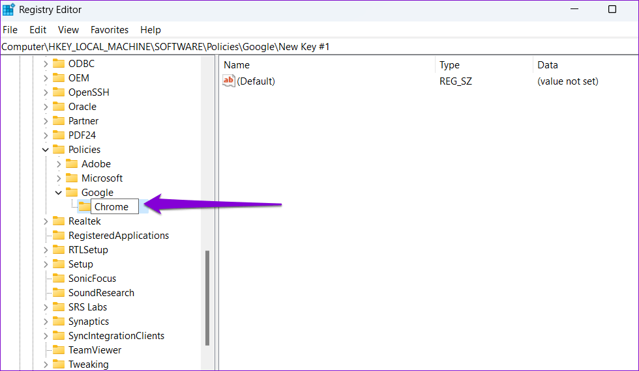Select the TeamViewer key label
The image size is (639, 371).
[x=95, y=350]
